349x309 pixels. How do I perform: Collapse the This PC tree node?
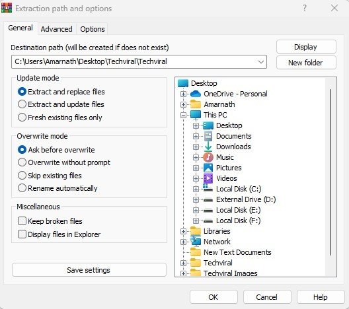[183, 115]
